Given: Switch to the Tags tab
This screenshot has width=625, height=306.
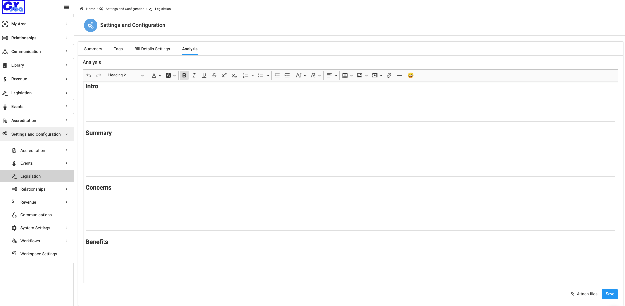Looking at the screenshot, I should point(118,49).
